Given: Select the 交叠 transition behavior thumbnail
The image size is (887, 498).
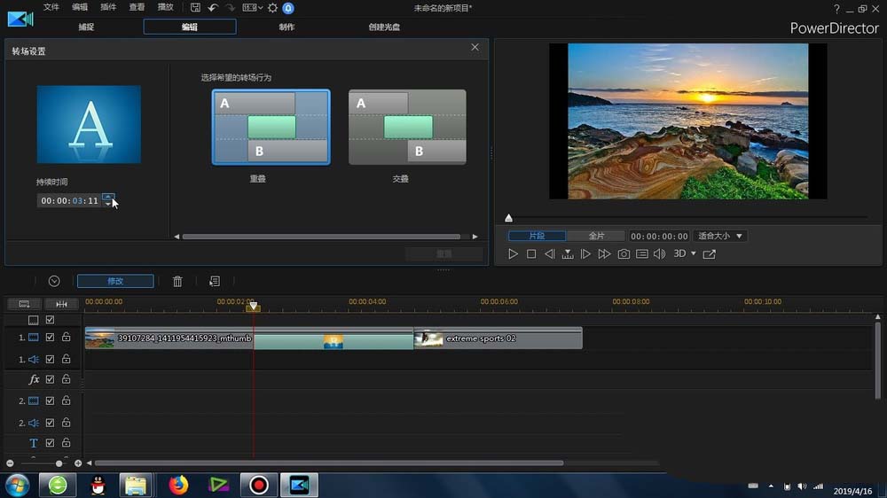Looking at the screenshot, I should point(407,128).
